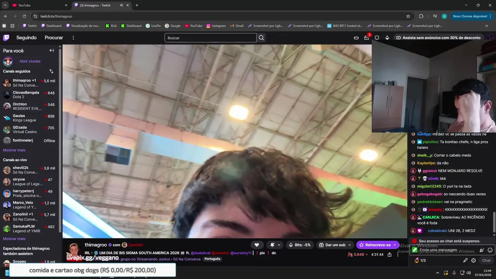Click the Buscar search field

210,38
